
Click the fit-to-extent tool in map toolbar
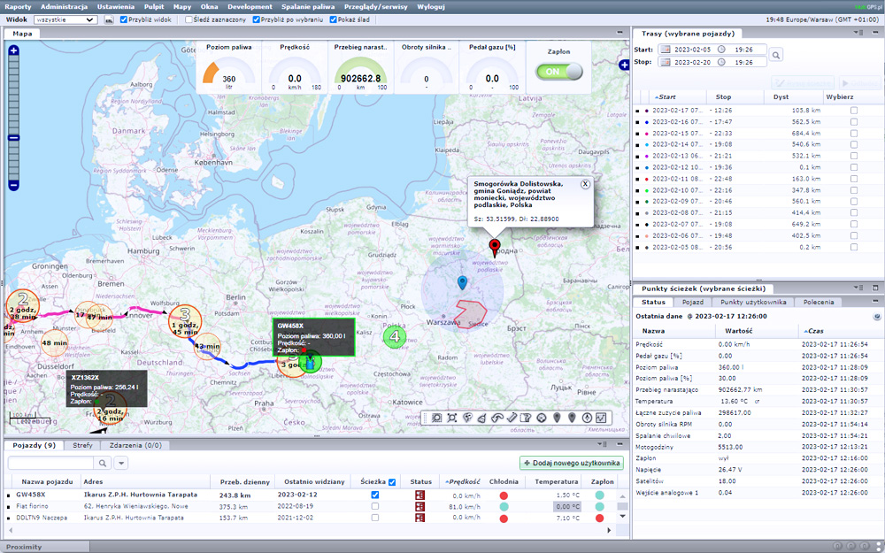pos(451,419)
